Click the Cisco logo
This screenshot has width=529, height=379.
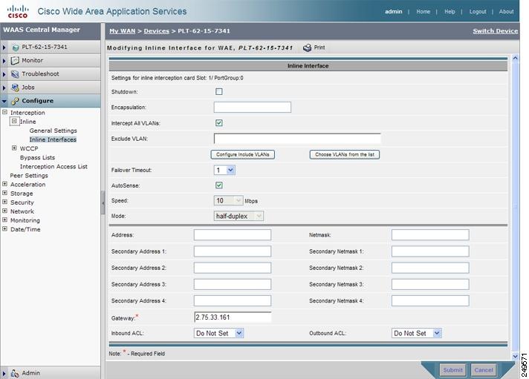point(18,11)
